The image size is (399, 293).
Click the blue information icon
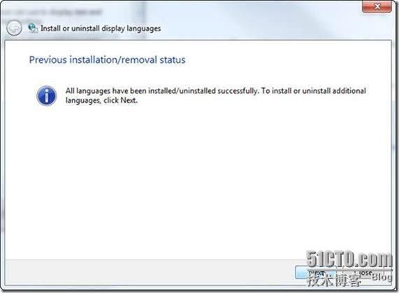tap(46, 96)
